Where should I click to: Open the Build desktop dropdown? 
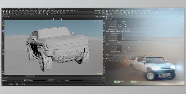[x=43, y=9]
